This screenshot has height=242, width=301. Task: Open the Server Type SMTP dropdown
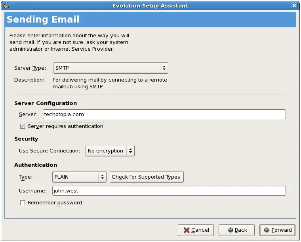pyautogui.click(x=110, y=68)
